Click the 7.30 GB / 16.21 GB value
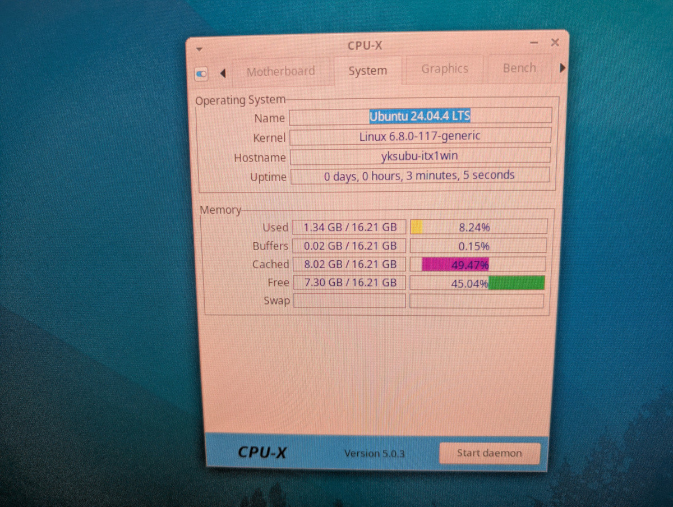 349,283
